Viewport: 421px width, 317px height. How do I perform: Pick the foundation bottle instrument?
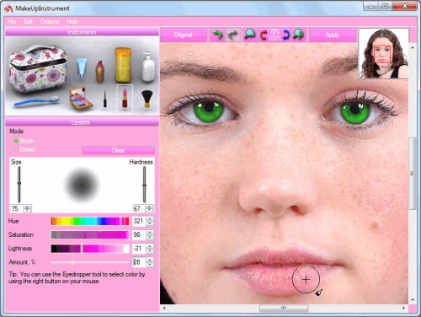[x=99, y=71]
